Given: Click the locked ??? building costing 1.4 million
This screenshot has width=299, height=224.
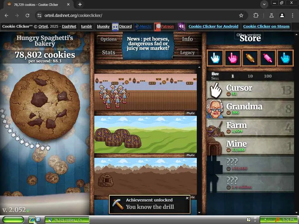Looking at the screenshot, I should point(250,183).
